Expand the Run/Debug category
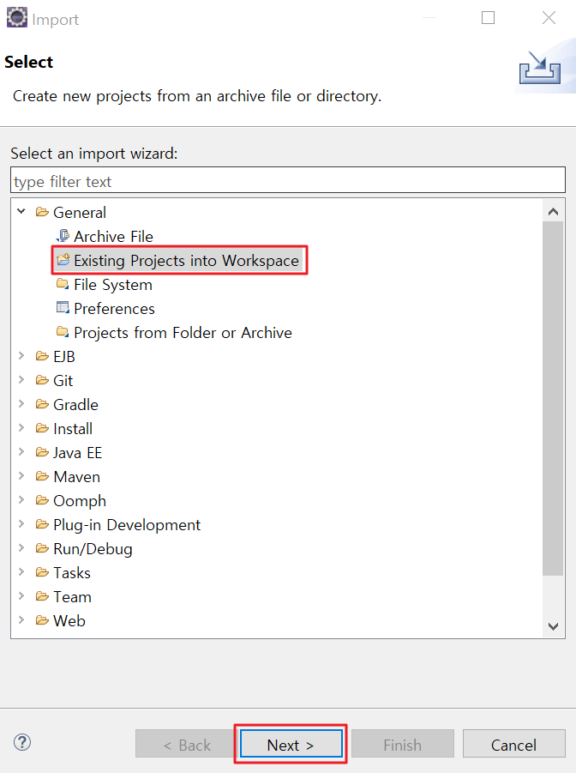 coord(21,548)
